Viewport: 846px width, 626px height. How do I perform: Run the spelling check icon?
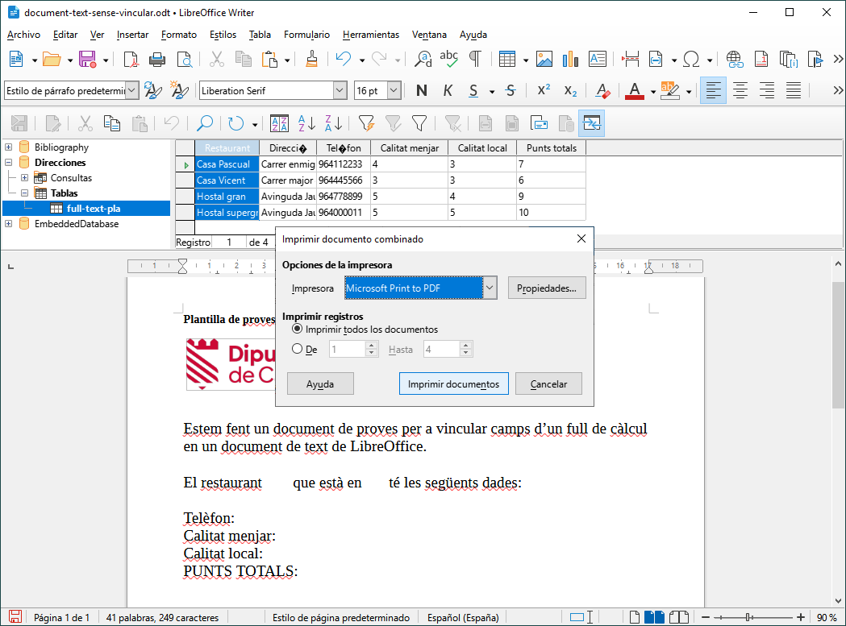click(x=449, y=60)
